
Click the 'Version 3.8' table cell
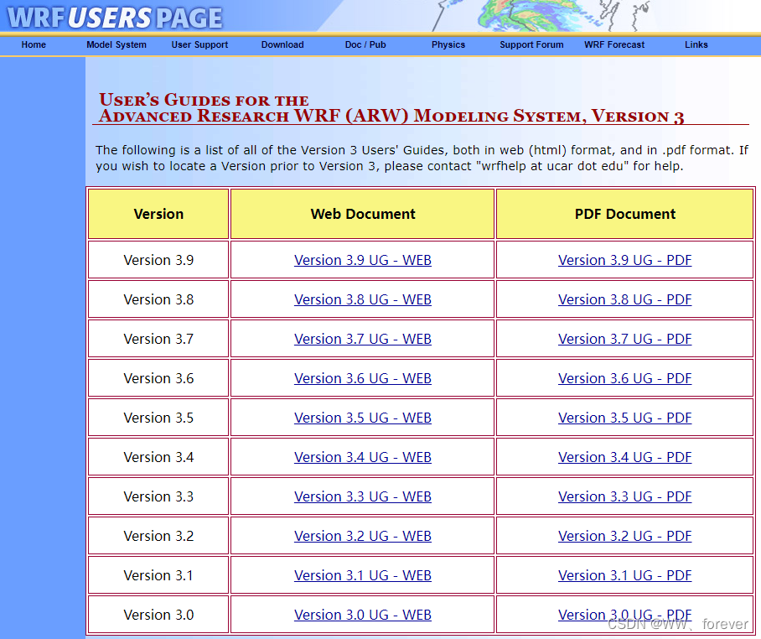[158, 299]
